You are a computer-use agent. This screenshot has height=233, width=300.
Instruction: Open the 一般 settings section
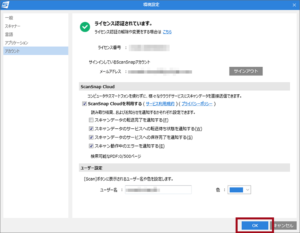point(36,18)
